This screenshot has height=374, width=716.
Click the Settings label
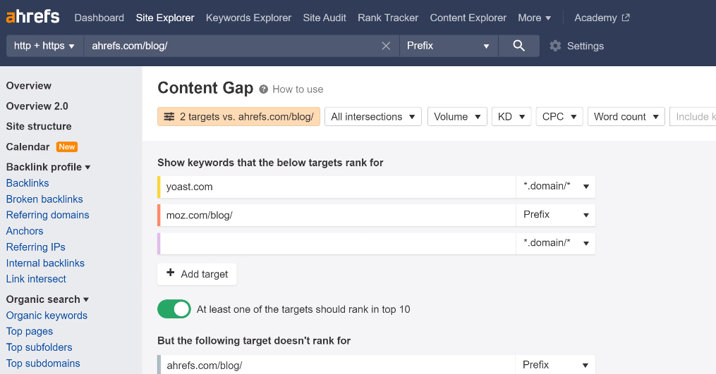coord(585,46)
